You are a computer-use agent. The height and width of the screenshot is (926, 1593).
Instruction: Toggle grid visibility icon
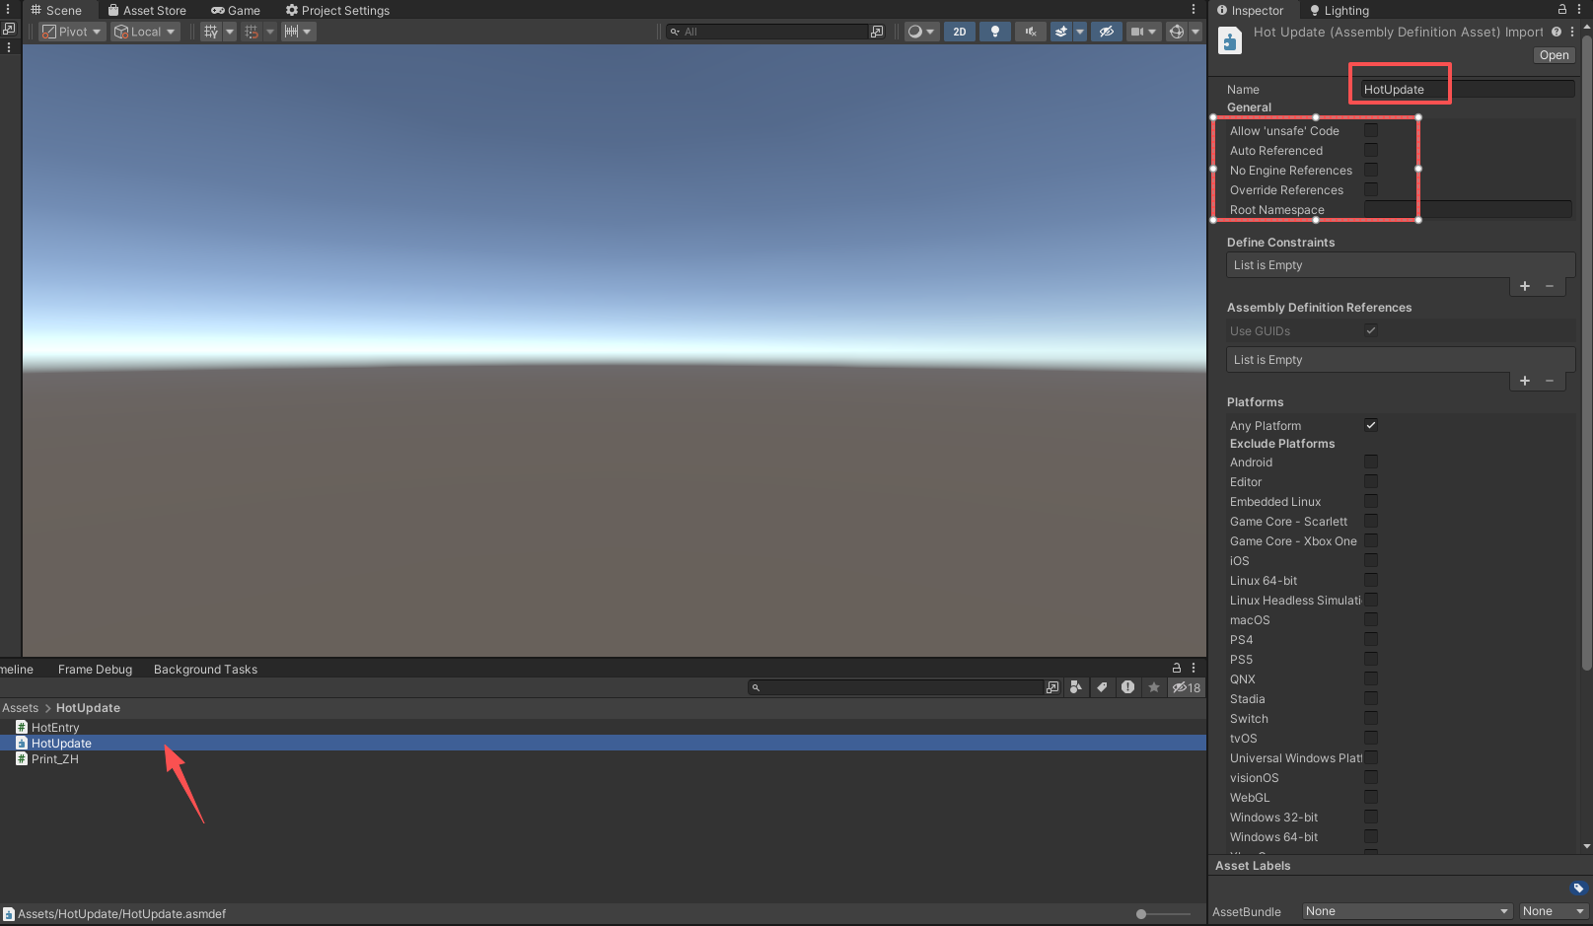[211, 32]
